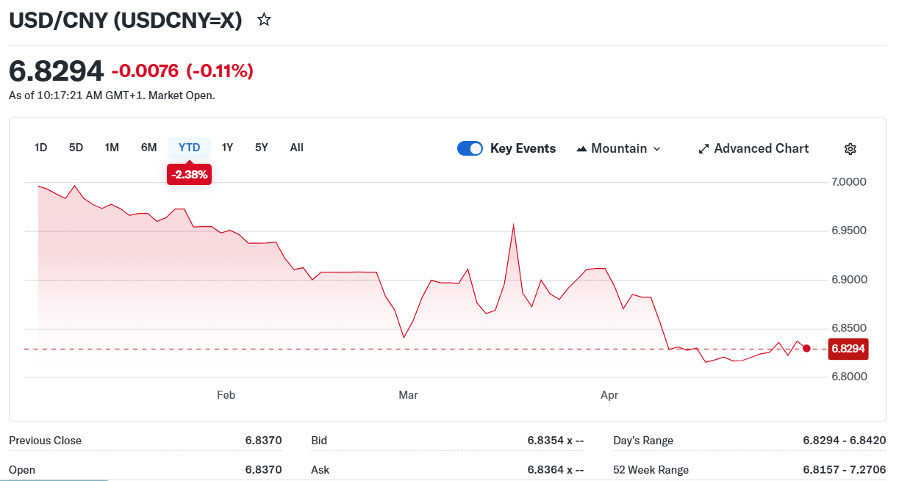The height and width of the screenshot is (481, 899).
Task: Click the star icon to follow USD/CNY
Action: [x=264, y=20]
